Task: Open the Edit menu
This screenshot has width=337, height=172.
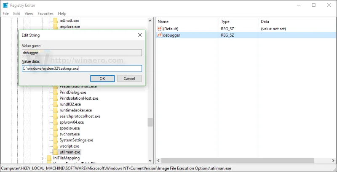Action: 16,13
